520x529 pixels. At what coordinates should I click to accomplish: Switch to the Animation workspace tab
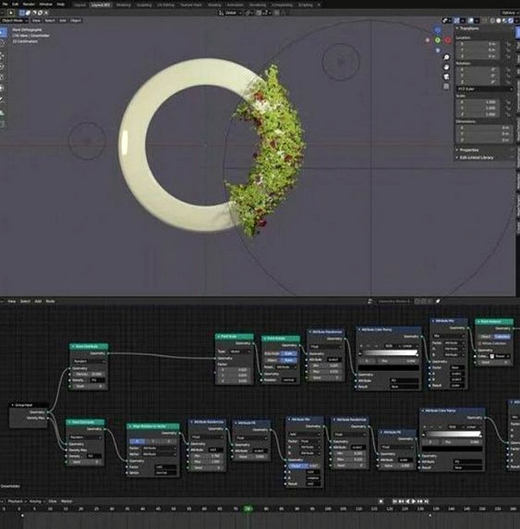tap(234, 4)
